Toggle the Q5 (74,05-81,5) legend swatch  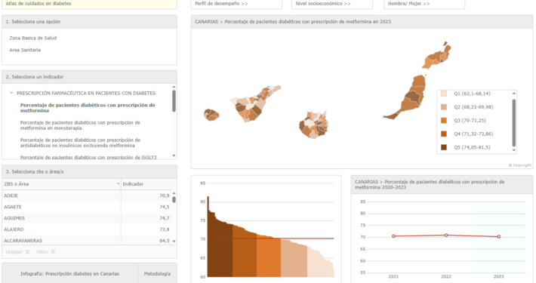click(444, 147)
